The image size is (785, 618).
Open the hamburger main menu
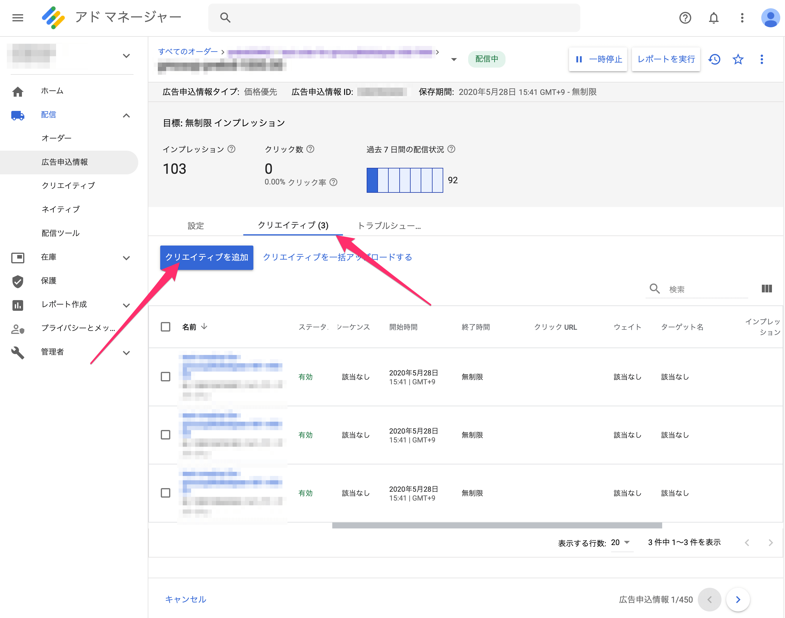click(18, 18)
